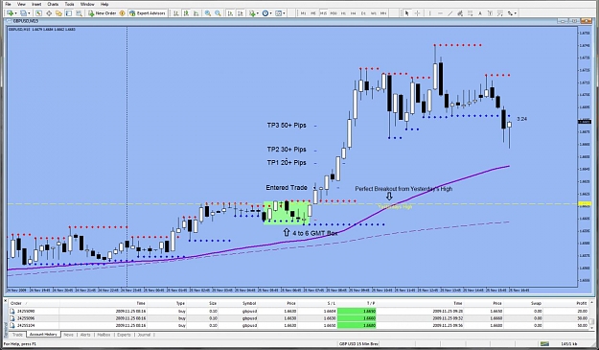Expand the Indicators dropdown arrow
This screenshot has width=599, height=350.
[258, 13]
